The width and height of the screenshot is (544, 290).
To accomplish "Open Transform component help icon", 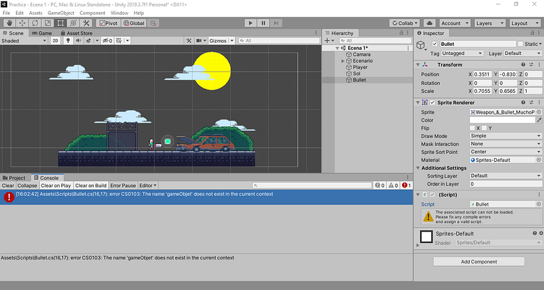I will [523, 64].
